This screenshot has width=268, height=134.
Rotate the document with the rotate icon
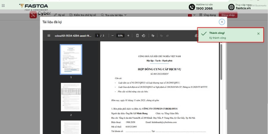144,35
